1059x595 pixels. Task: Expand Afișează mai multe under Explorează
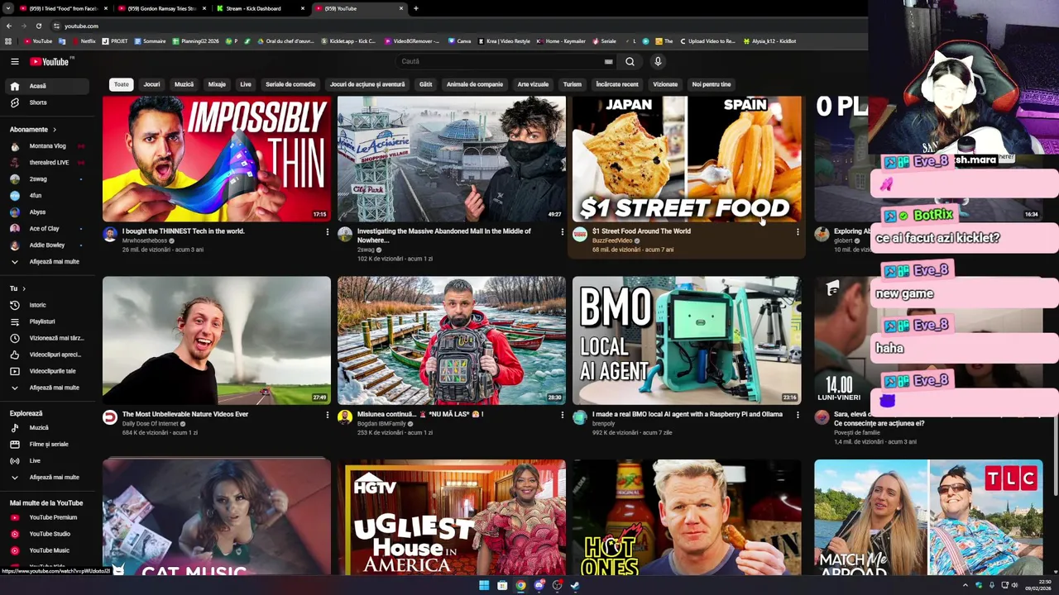48,477
